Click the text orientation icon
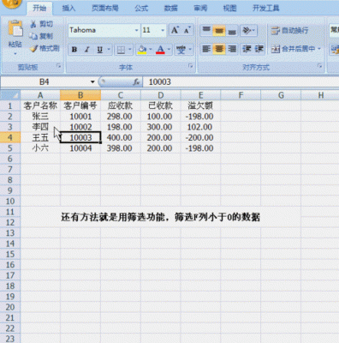339x343 pixels. click(247, 30)
